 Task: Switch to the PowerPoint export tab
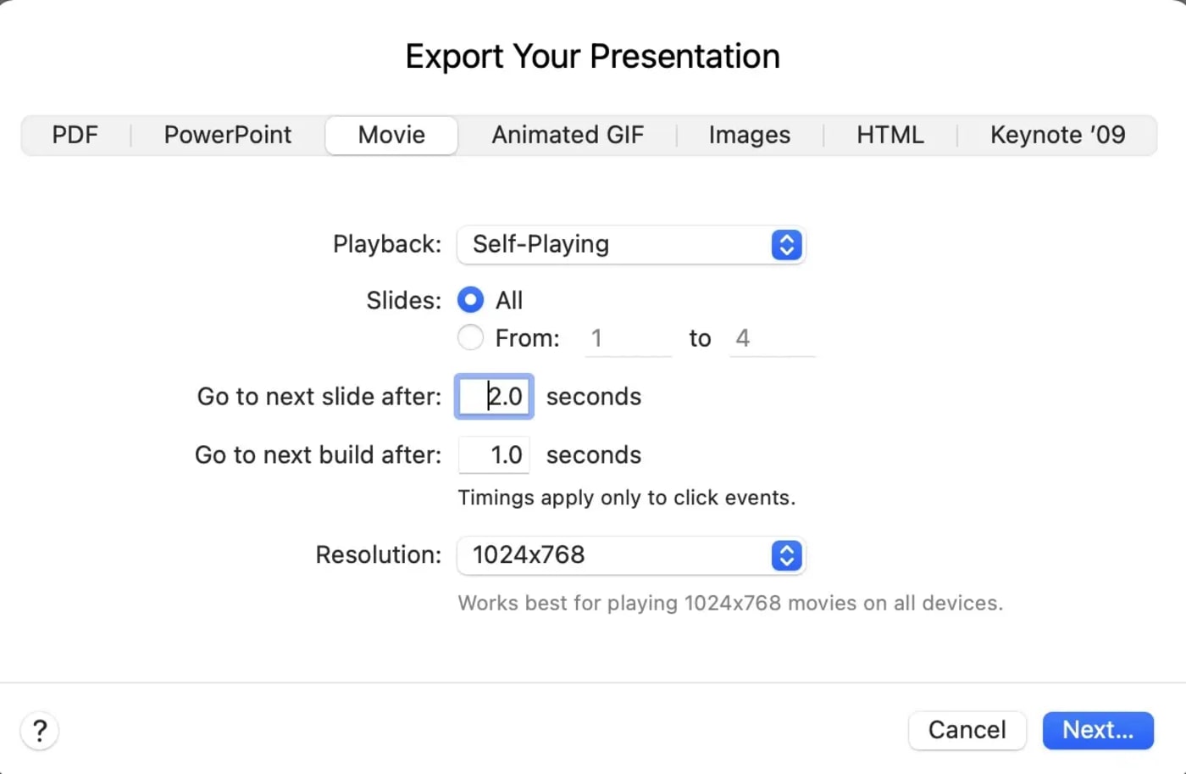tap(227, 135)
